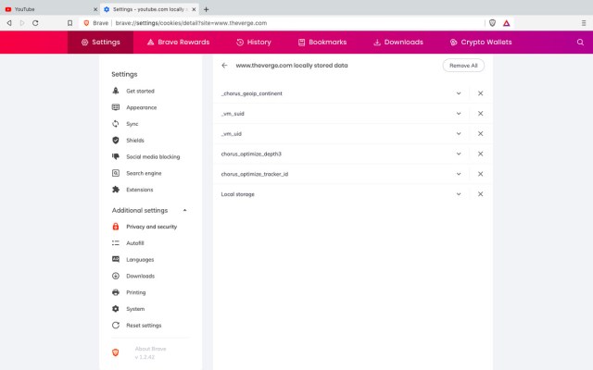The image size is (593, 370).
Task: Open search in settings header
Action: (580, 43)
